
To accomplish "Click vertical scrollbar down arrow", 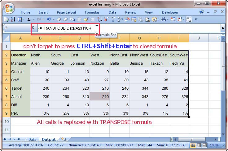I will [x=223, y=134].
